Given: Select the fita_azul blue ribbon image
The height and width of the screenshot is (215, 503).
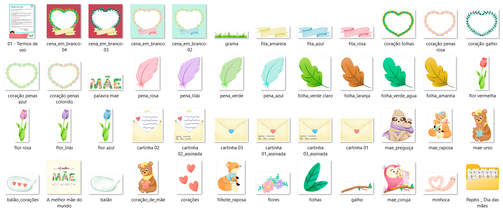Looking at the screenshot, I should point(315,32).
